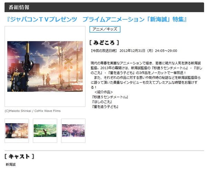This screenshot has width=207, height=170.
Task: Click the みどころ section heading
Action: [x=104, y=42]
